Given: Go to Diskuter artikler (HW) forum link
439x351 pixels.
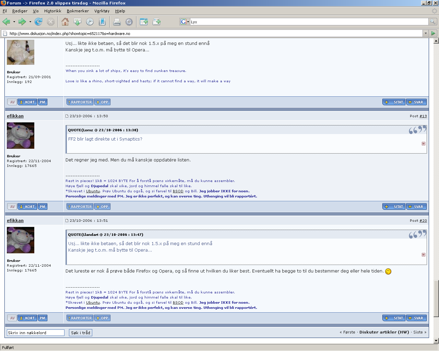Looking at the screenshot, I should click(384, 332).
